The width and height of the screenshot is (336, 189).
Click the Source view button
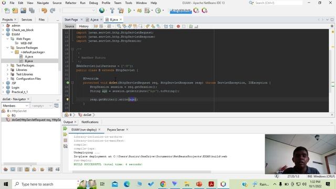(69, 26)
